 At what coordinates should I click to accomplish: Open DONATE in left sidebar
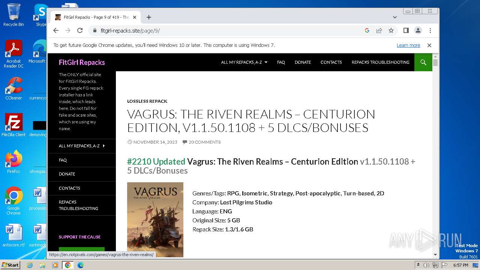[67, 174]
